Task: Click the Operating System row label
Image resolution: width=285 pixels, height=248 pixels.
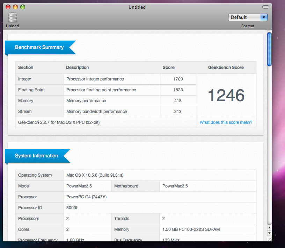Action: tap(35, 175)
